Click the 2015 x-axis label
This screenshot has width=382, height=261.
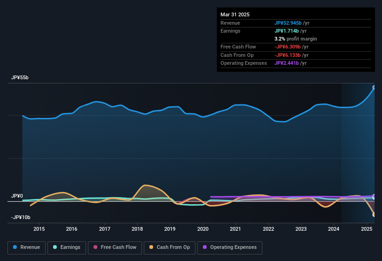[39, 229]
